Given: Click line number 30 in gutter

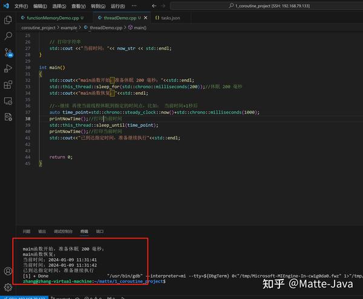Looking at the screenshot, I should [x=28, y=68].
